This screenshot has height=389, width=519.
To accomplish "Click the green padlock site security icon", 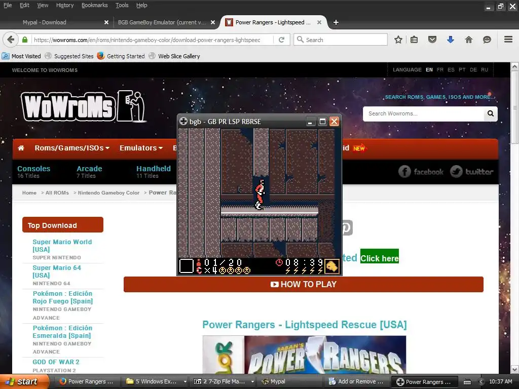I will coord(25,40).
